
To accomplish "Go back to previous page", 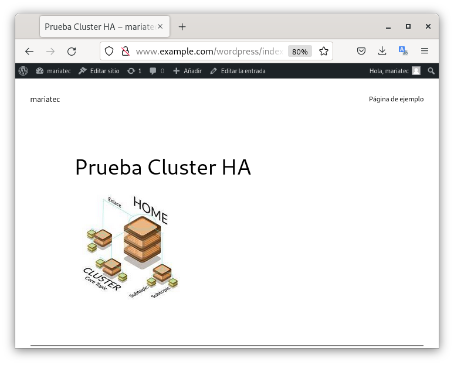I will 29,52.
